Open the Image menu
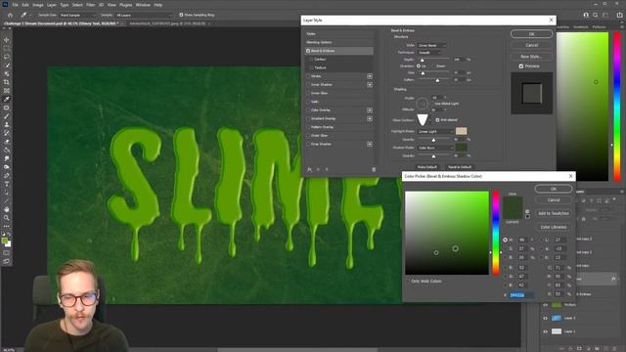 pos(37,5)
